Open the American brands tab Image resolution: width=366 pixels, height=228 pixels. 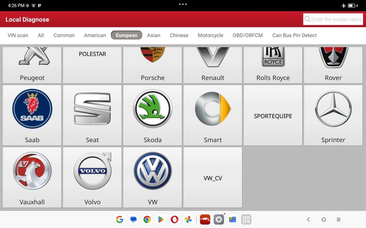[95, 35]
